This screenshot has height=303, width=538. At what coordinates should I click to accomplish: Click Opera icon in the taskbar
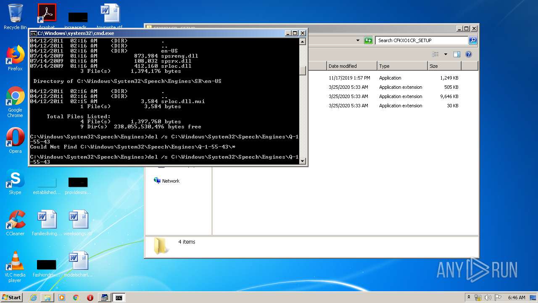tap(90, 298)
